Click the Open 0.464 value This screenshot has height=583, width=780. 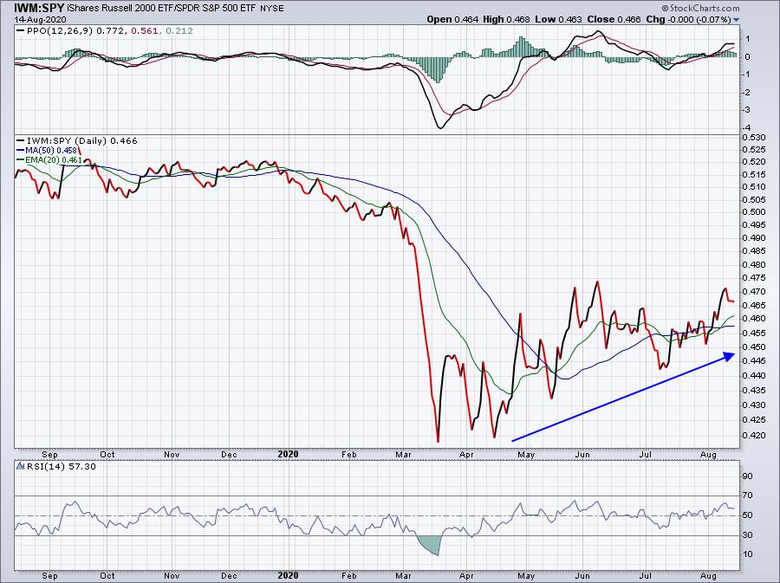(452, 19)
